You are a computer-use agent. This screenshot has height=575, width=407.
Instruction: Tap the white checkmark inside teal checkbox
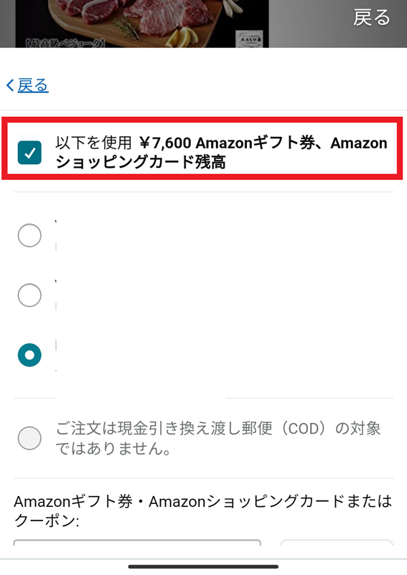[29, 152]
